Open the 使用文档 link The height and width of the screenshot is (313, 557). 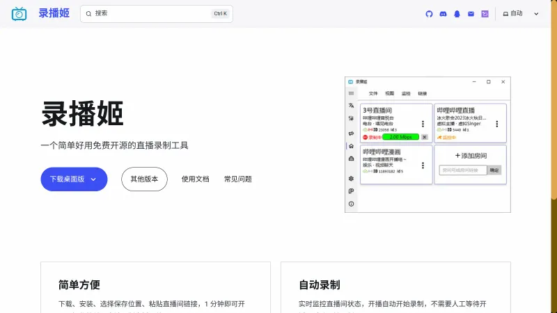click(x=195, y=179)
